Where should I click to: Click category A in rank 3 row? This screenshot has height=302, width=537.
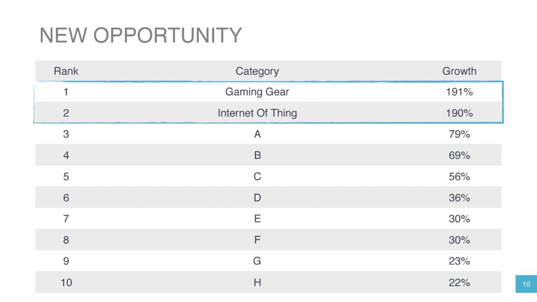point(257,134)
